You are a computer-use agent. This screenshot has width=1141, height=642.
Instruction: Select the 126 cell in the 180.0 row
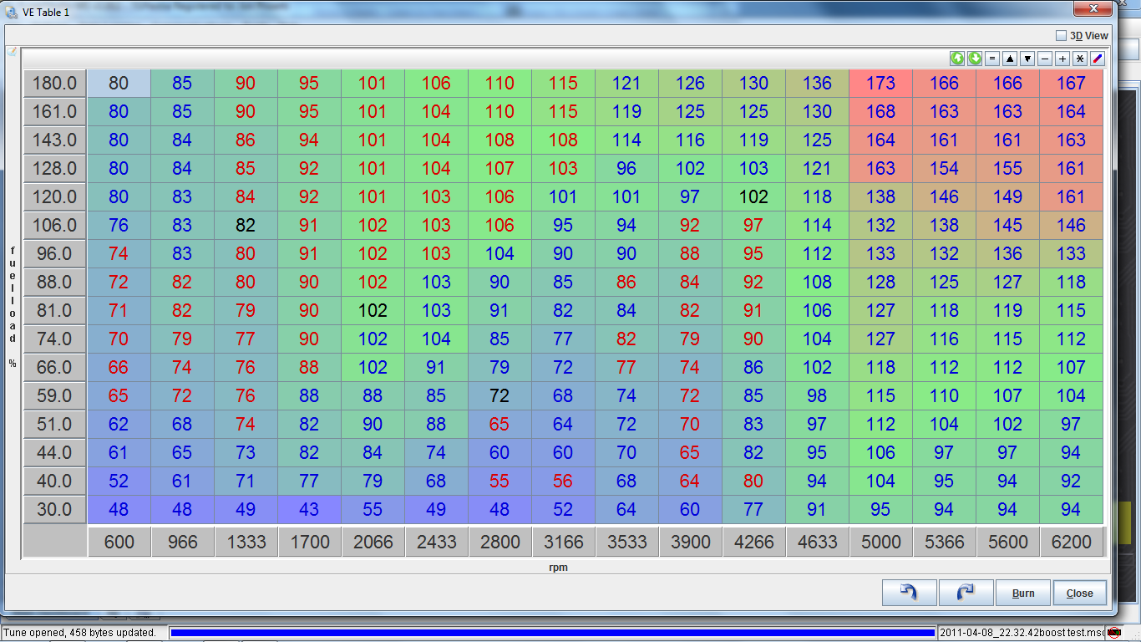pyautogui.click(x=691, y=83)
